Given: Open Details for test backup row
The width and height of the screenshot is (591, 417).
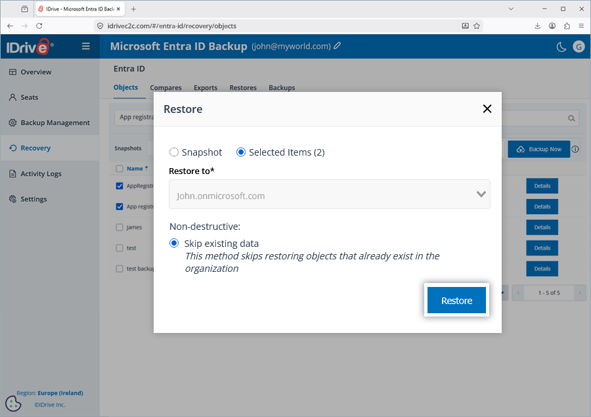Looking at the screenshot, I should (x=542, y=269).
